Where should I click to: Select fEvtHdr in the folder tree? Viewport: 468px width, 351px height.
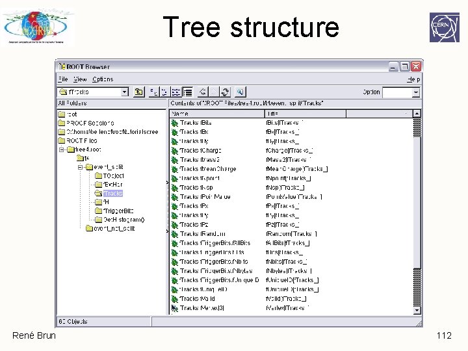click(112, 185)
